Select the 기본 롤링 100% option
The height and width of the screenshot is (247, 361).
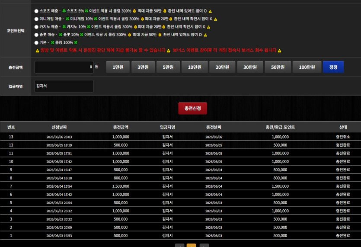(36, 43)
